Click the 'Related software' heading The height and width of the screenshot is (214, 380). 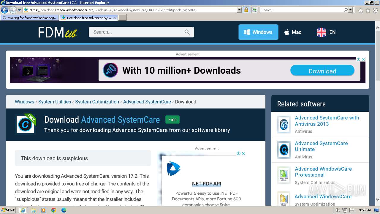coord(301,104)
